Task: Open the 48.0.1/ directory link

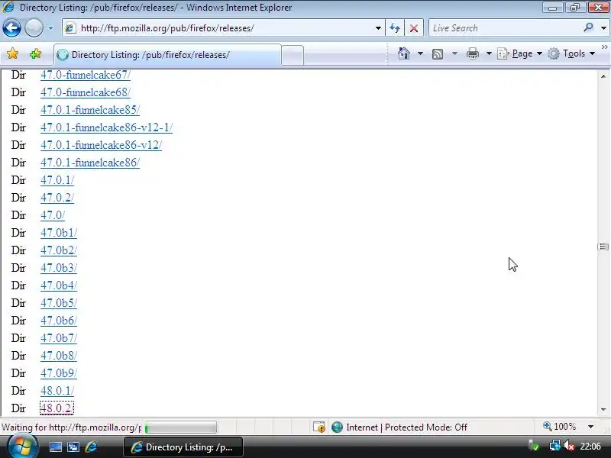Action: [x=57, y=390]
